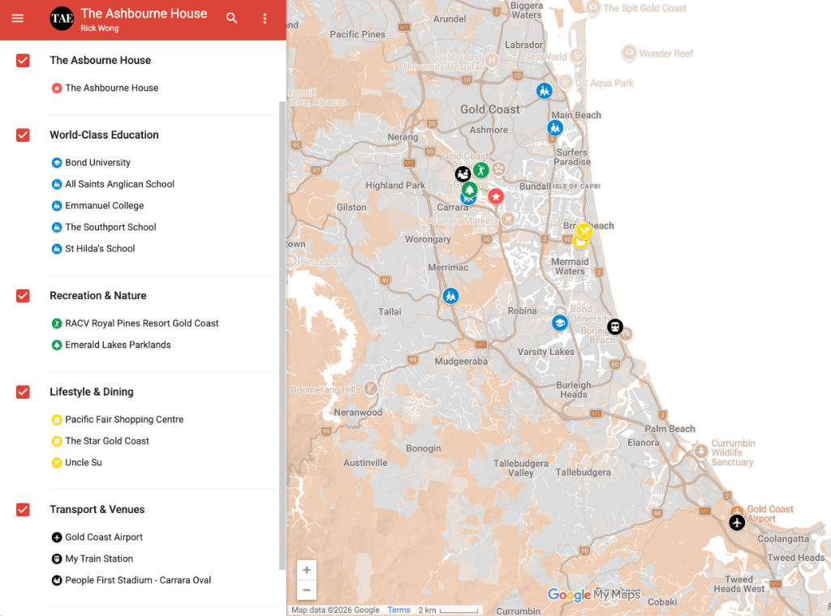831x616 pixels.
Task: Click the sidebar vertical scrollbar
Action: click(x=282, y=336)
